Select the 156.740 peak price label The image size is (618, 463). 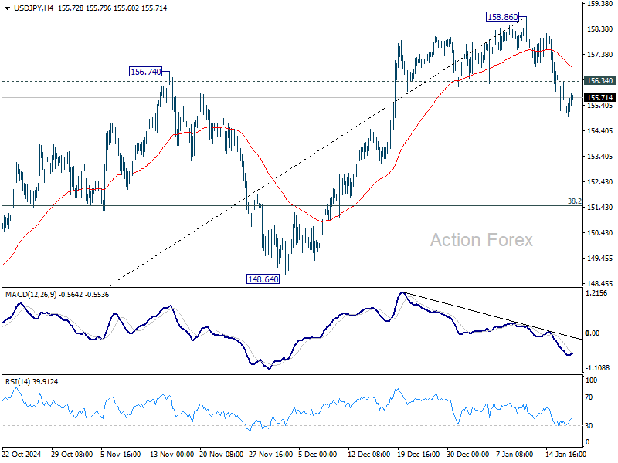[x=146, y=72]
